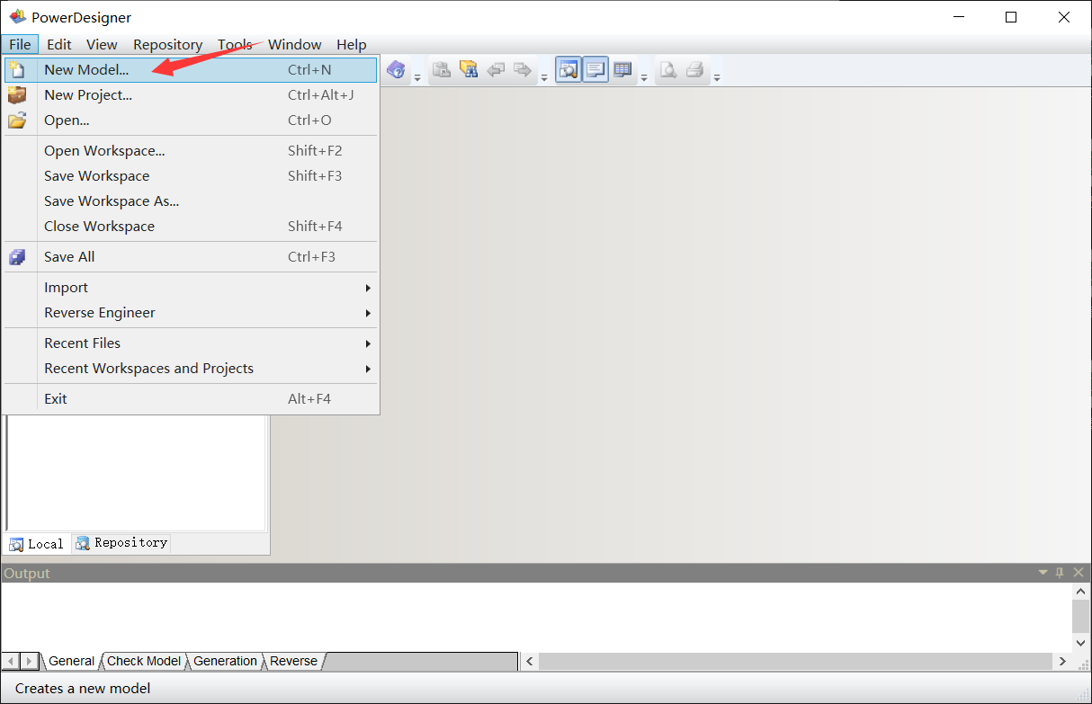The height and width of the screenshot is (704, 1092).
Task: Click Save Workspace As... entry
Action: click(191, 201)
